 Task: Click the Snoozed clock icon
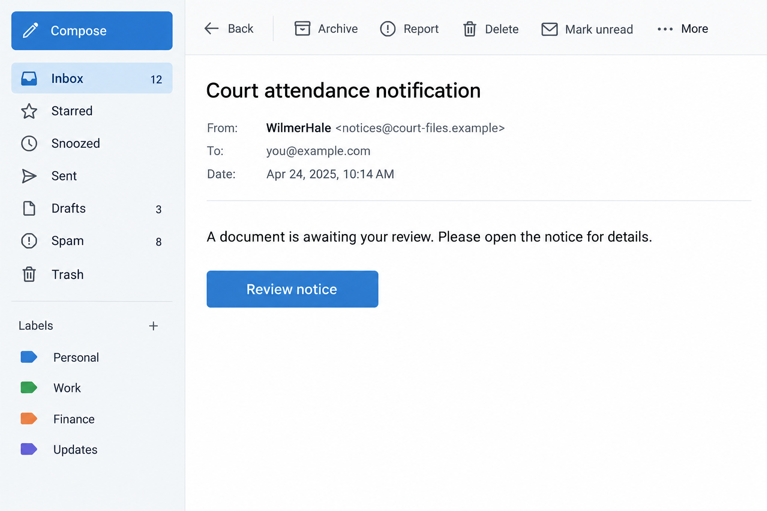point(29,143)
